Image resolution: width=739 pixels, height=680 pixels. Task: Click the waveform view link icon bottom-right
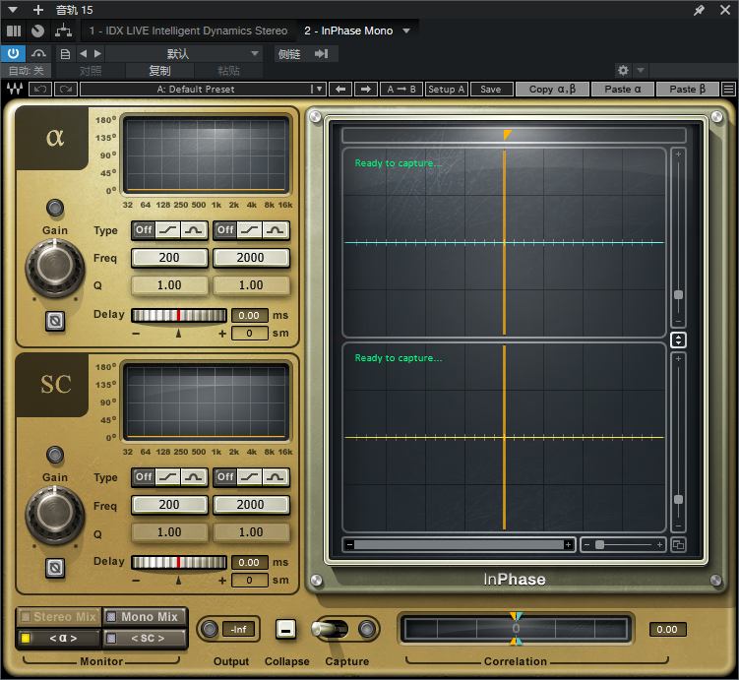(678, 545)
